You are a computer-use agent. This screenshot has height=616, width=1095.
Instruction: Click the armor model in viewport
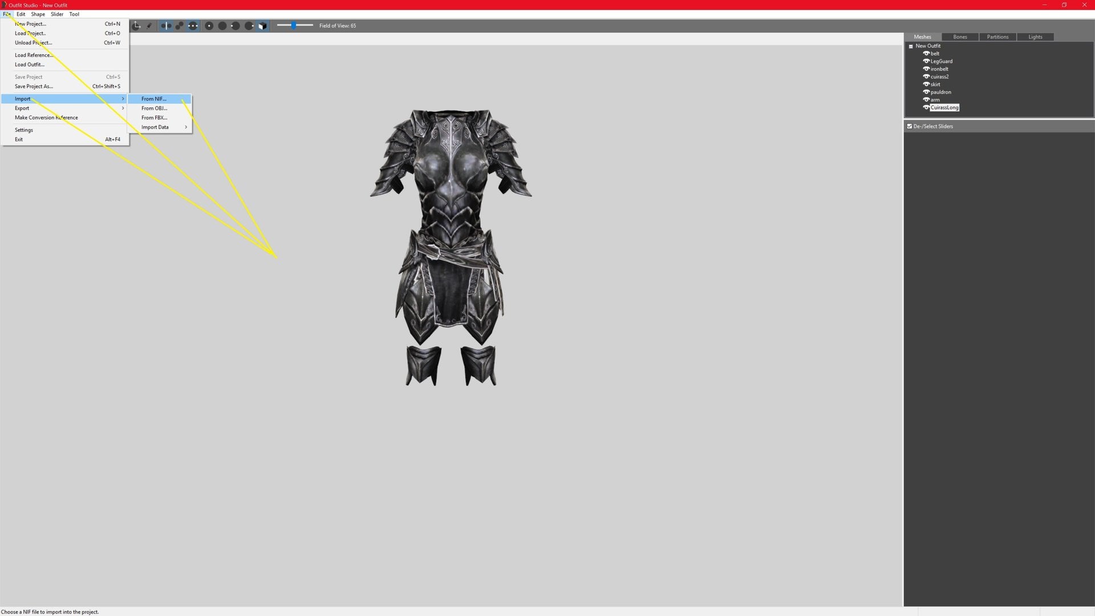point(451,247)
